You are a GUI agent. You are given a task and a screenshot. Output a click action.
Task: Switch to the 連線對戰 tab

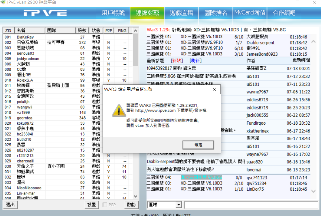coord(147,13)
